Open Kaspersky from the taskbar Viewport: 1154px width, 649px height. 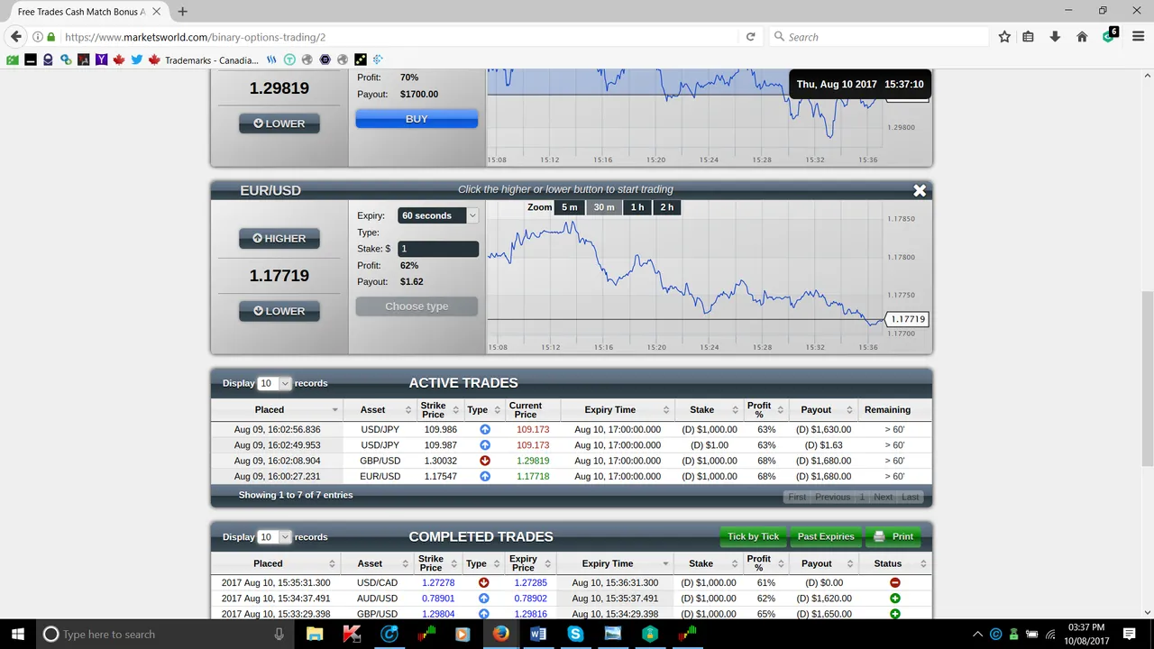point(352,634)
